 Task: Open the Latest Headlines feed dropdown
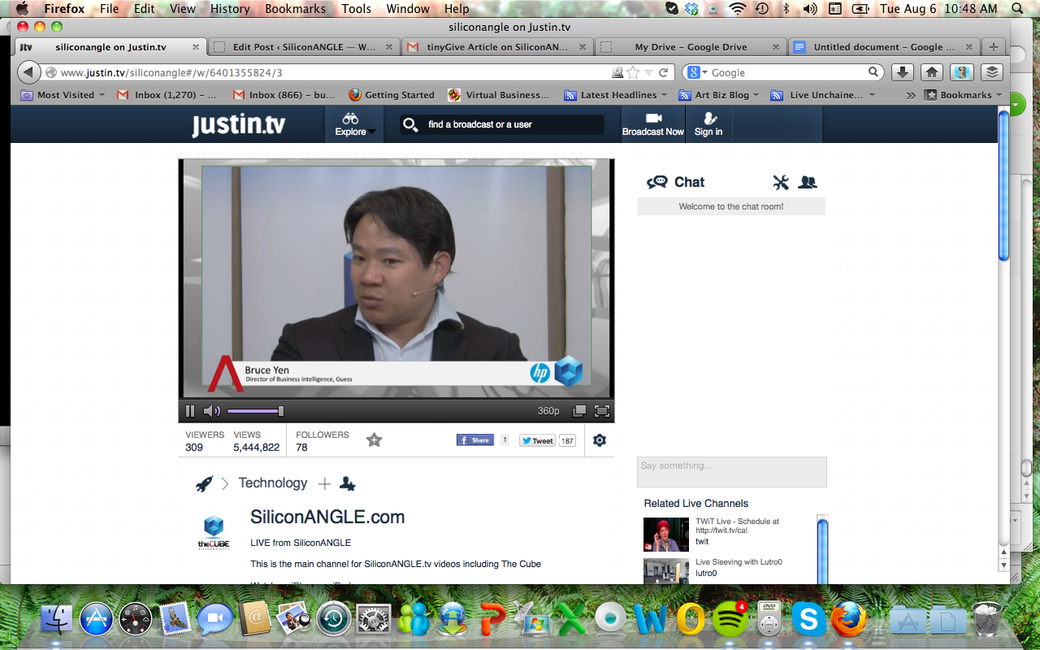tap(616, 95)
